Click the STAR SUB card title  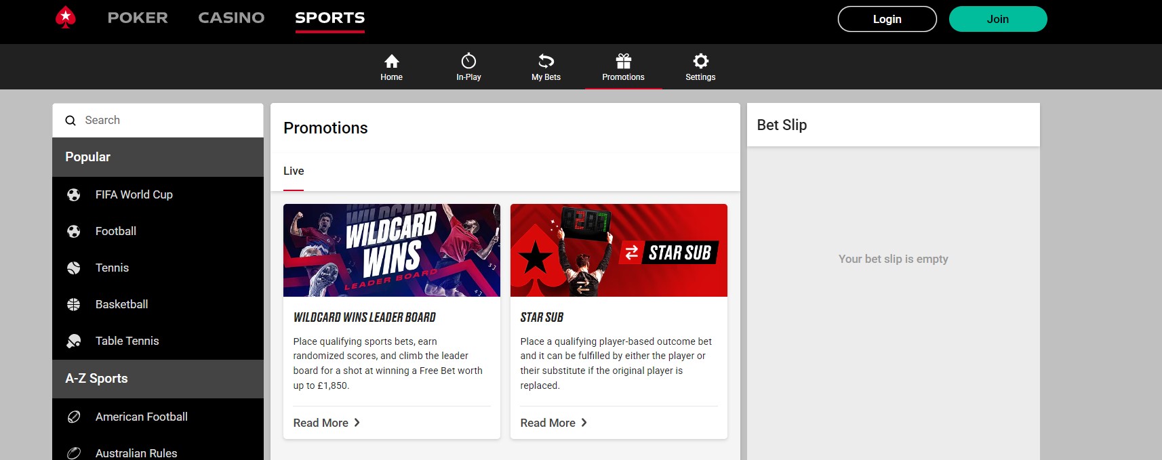pyautogui.click(x=542, y=317)
